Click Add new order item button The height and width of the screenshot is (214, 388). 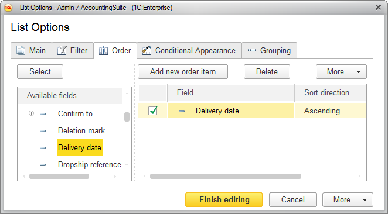point(183,71)
